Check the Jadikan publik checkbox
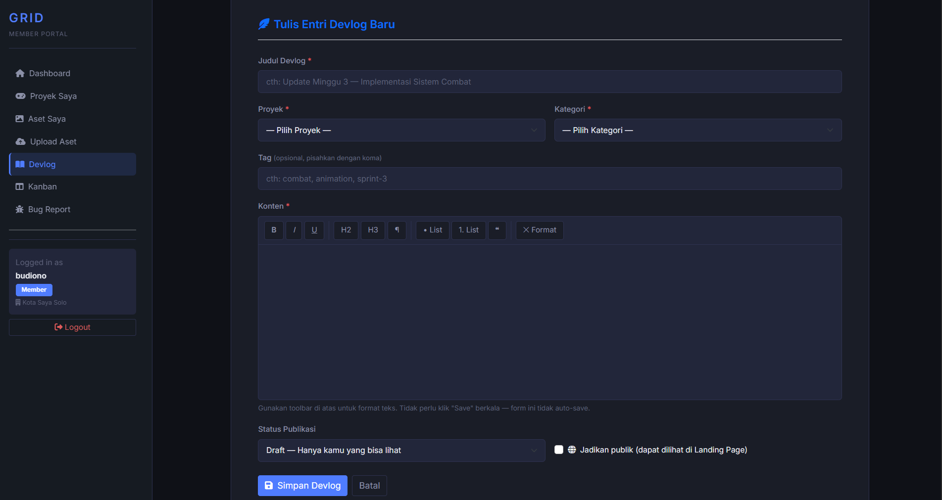Viewport: 942px width, 500px height. click(x=559, y=450)
